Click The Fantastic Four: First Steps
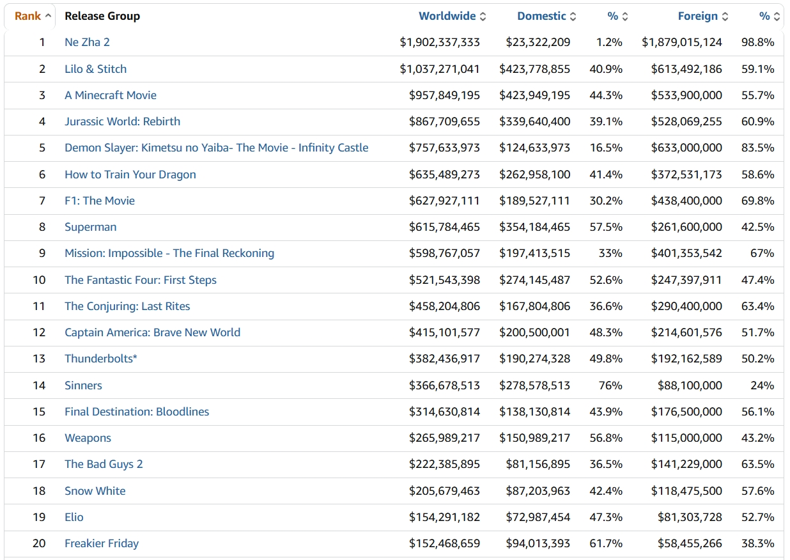Screen dimensions: 790x560 pos(140,280)
